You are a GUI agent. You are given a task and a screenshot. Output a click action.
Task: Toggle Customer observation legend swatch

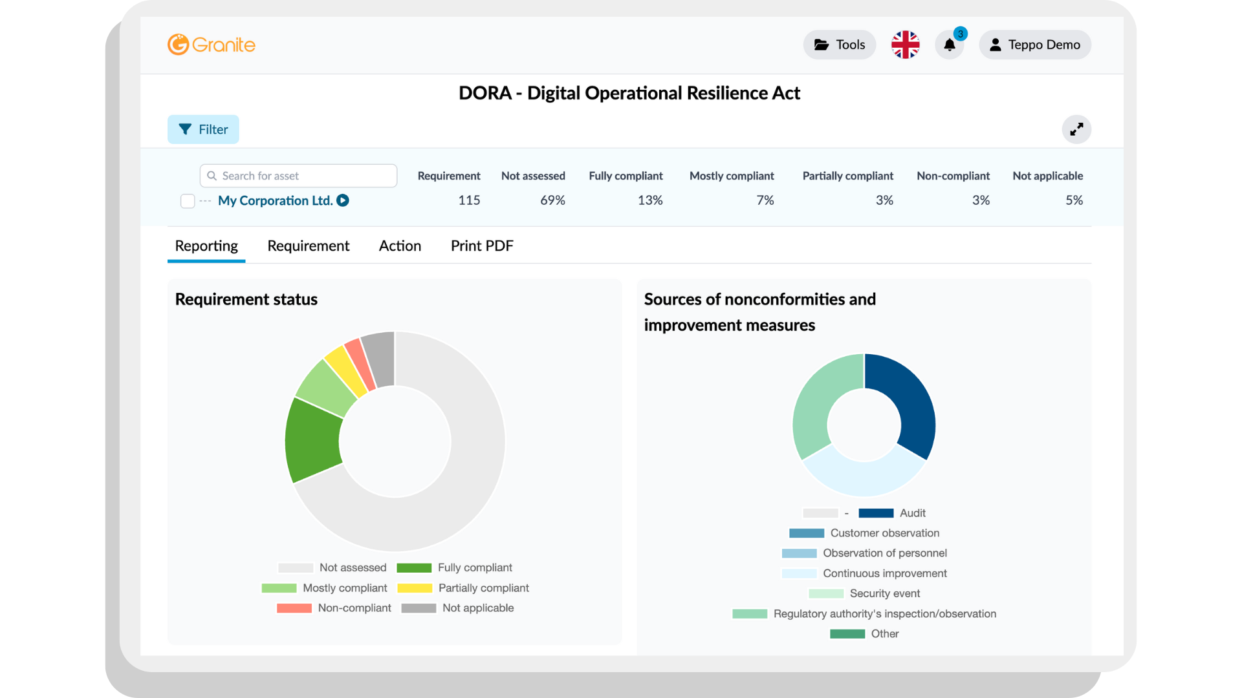coord(807,533)
